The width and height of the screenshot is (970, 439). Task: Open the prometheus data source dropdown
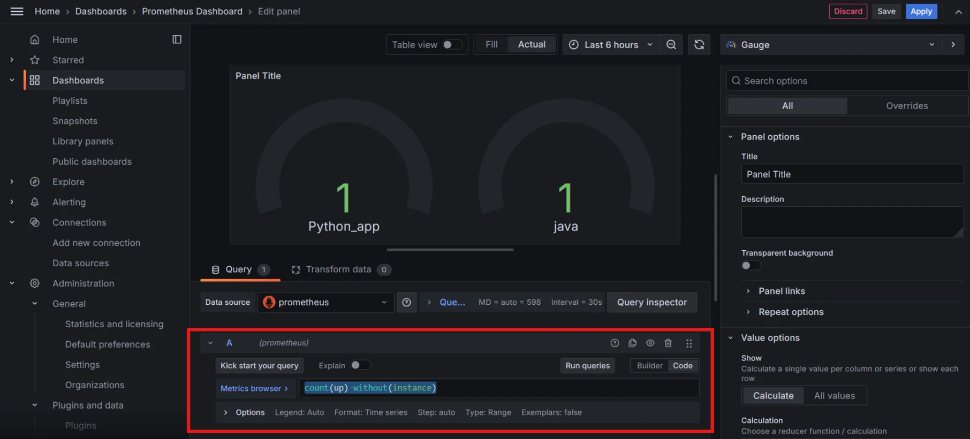click(325, 303)
